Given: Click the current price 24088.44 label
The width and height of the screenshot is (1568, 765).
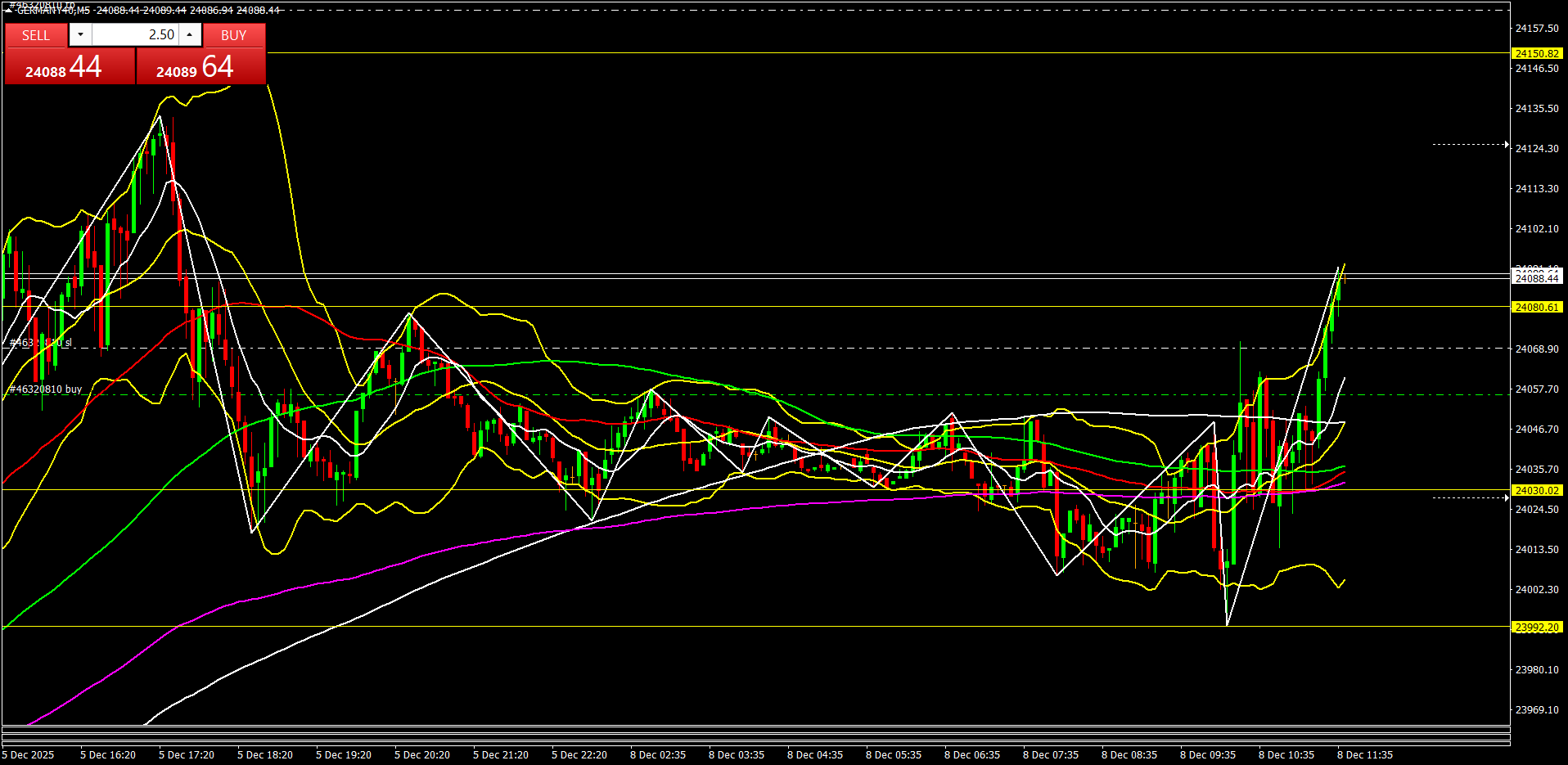Looking at the screenshot, I should (1536, 279).
